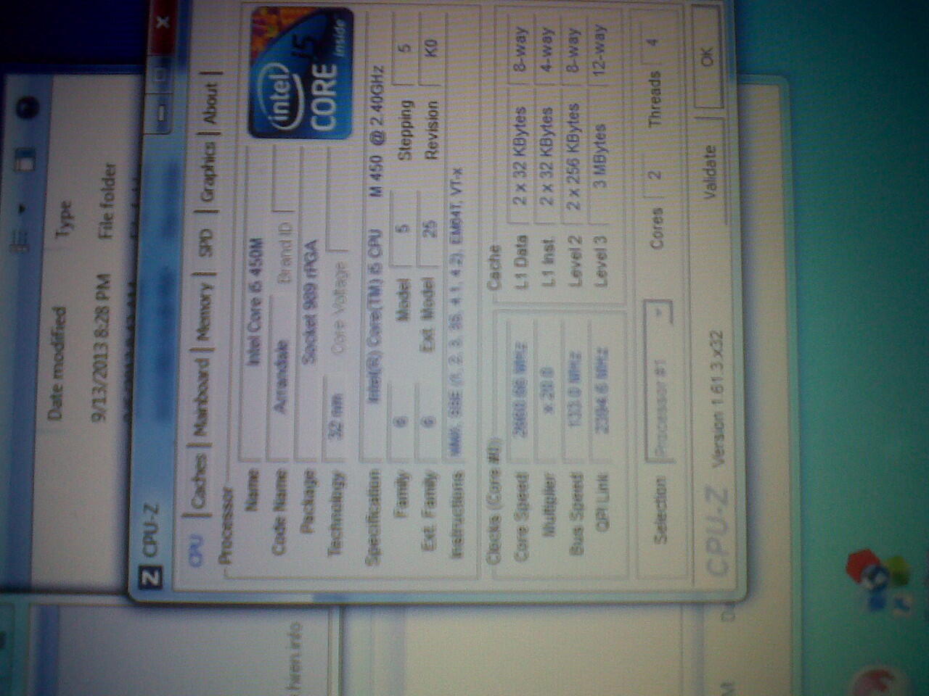
Task: Click the L1 Inst. size "2 x 32 KBytes"
Action: 548,155
